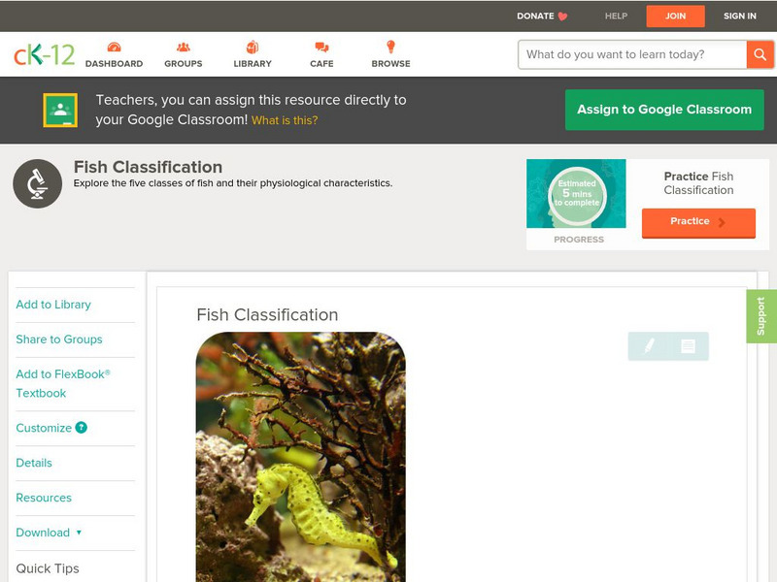This screenshot has width=777, height=582.
Task: Open the HELP menu item
Action: 616,16
